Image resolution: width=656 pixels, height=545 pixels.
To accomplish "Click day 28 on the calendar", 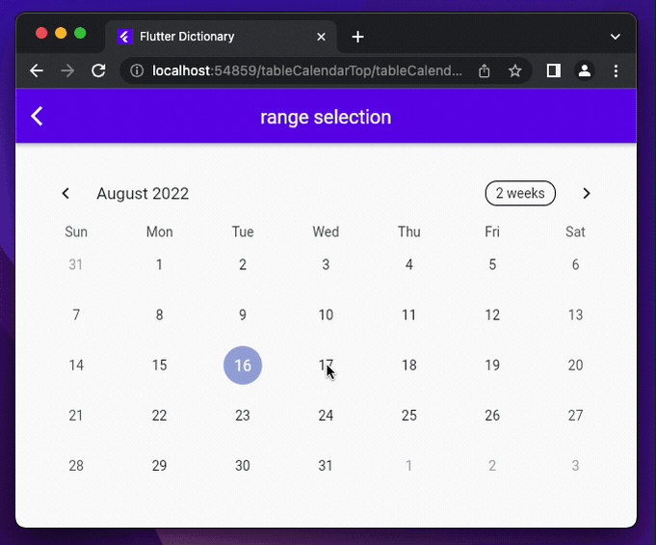I will coord(76,466).
